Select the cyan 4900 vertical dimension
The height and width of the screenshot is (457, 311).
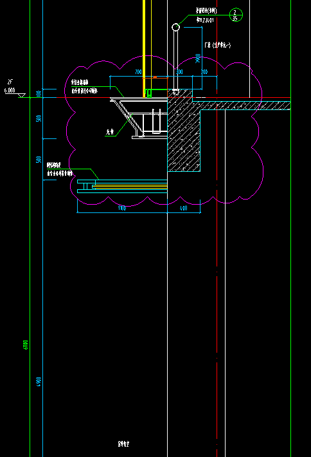[x=39, y=382]
